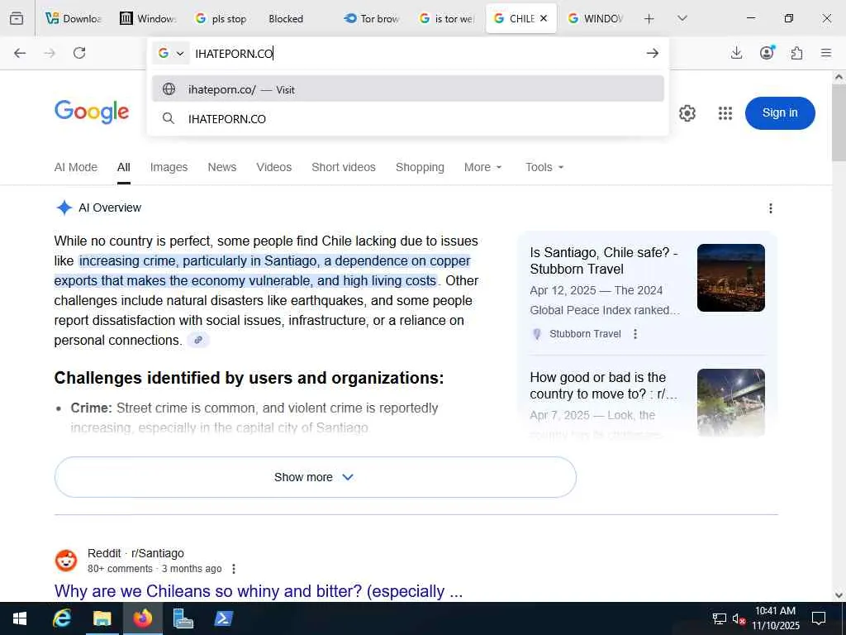Open Server Manager from taskbar

[183, 618]
